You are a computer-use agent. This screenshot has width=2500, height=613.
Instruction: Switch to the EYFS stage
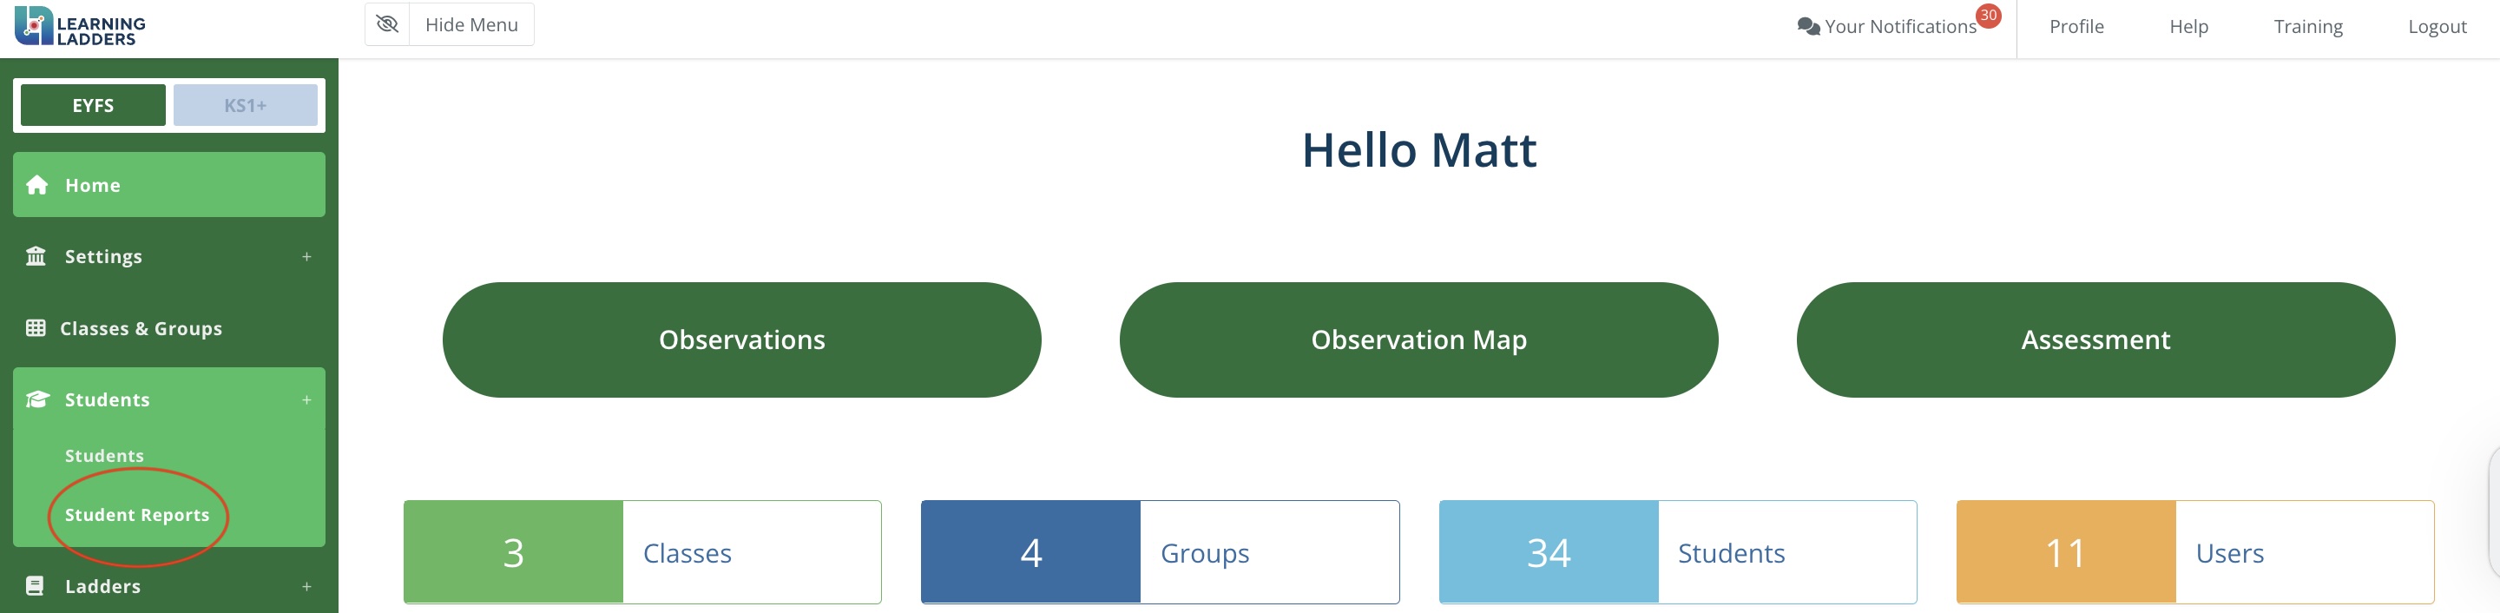(x=93, y=105)
